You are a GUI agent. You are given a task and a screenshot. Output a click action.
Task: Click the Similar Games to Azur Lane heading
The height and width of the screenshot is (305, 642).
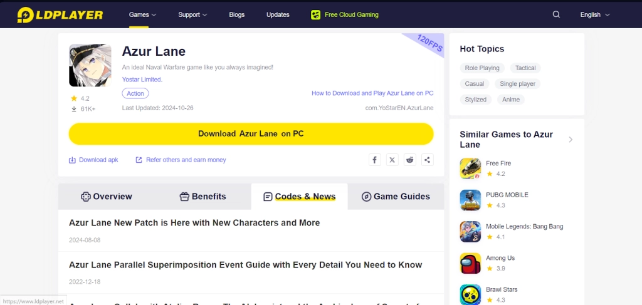click(506, 140)
